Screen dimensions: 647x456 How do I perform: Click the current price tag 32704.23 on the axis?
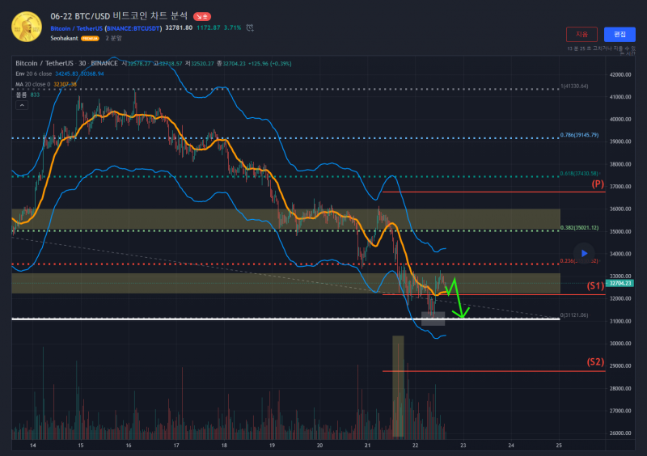(620, 284)
